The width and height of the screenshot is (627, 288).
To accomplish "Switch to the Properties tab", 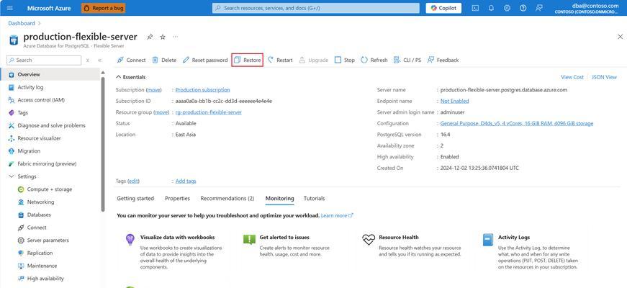I will [177, 199].
